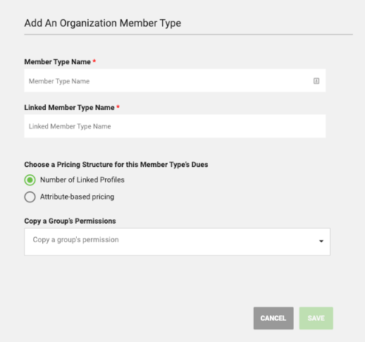Click the 'Add An Organization Member Type' title
Image resolution: width=365 pixels, height=342 pixels.
pos(103,23)
